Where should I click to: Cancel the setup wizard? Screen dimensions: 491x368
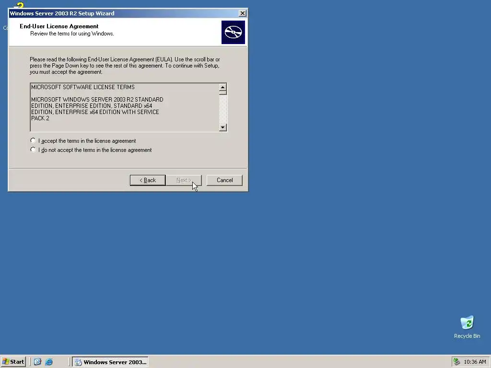point(224,180)
